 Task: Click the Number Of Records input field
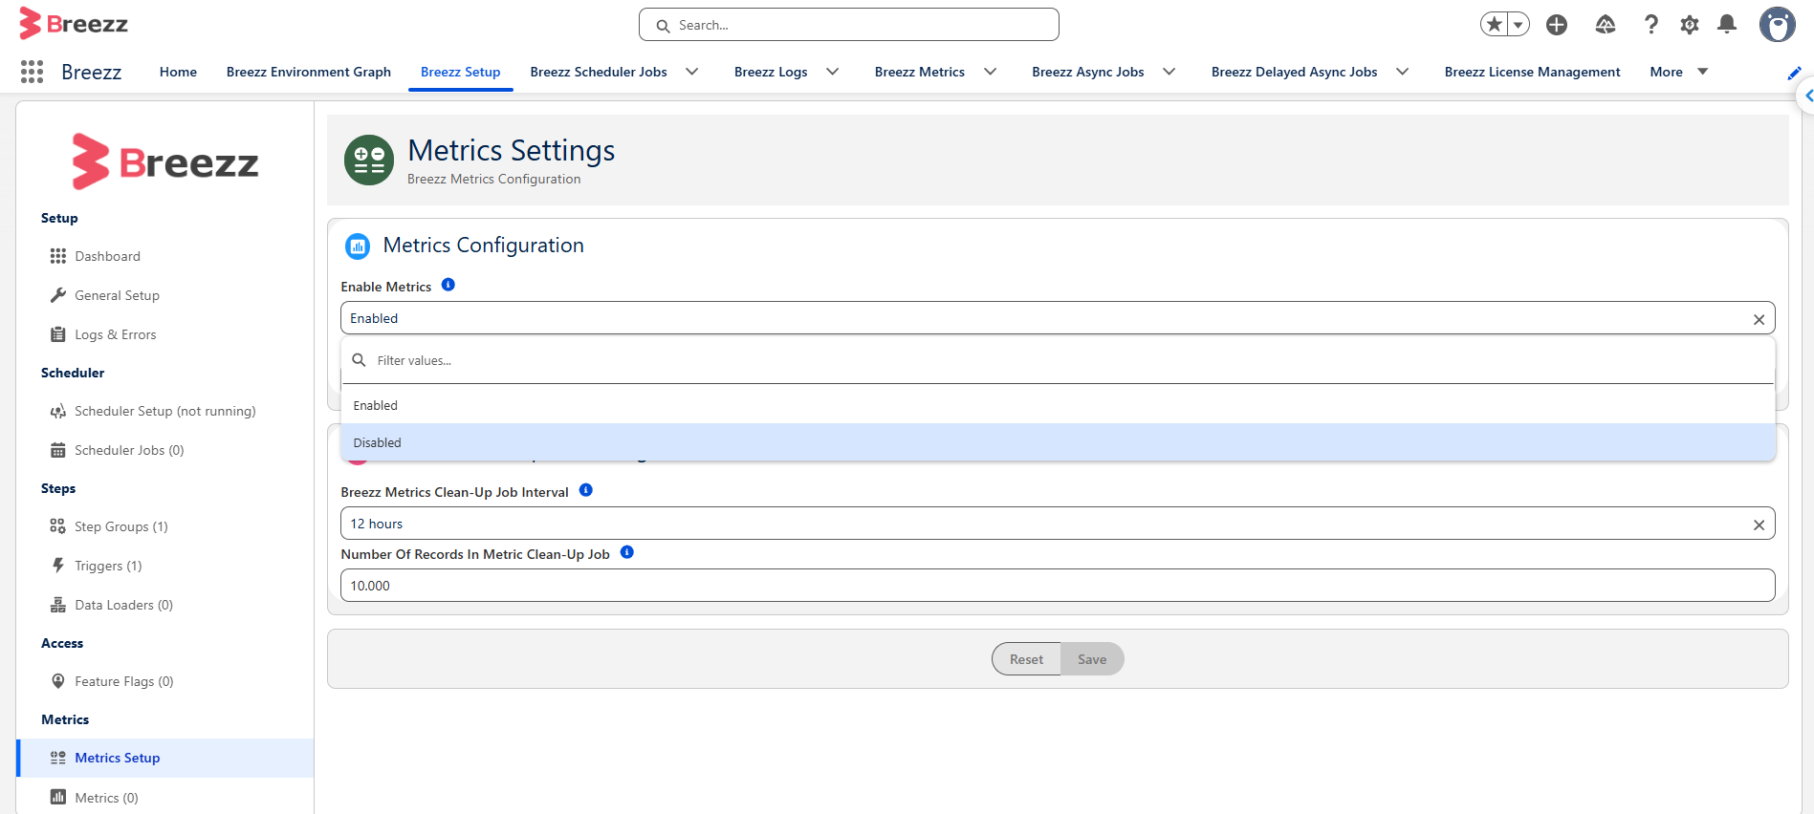[1058, 586]
